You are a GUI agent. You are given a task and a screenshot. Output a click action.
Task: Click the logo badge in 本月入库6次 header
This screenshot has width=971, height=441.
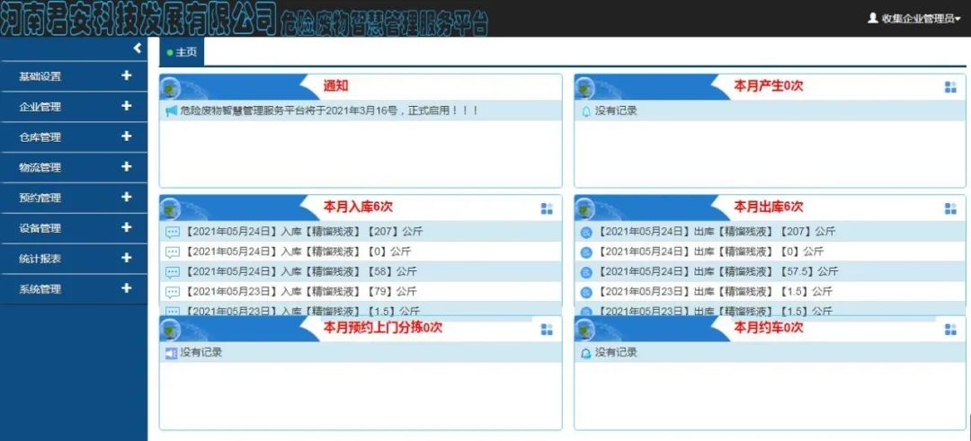(170, 209)
